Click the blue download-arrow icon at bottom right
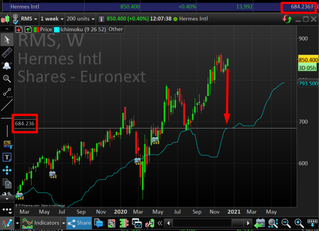The width and height of the screenshot is (319, 231). coord(312,223)
